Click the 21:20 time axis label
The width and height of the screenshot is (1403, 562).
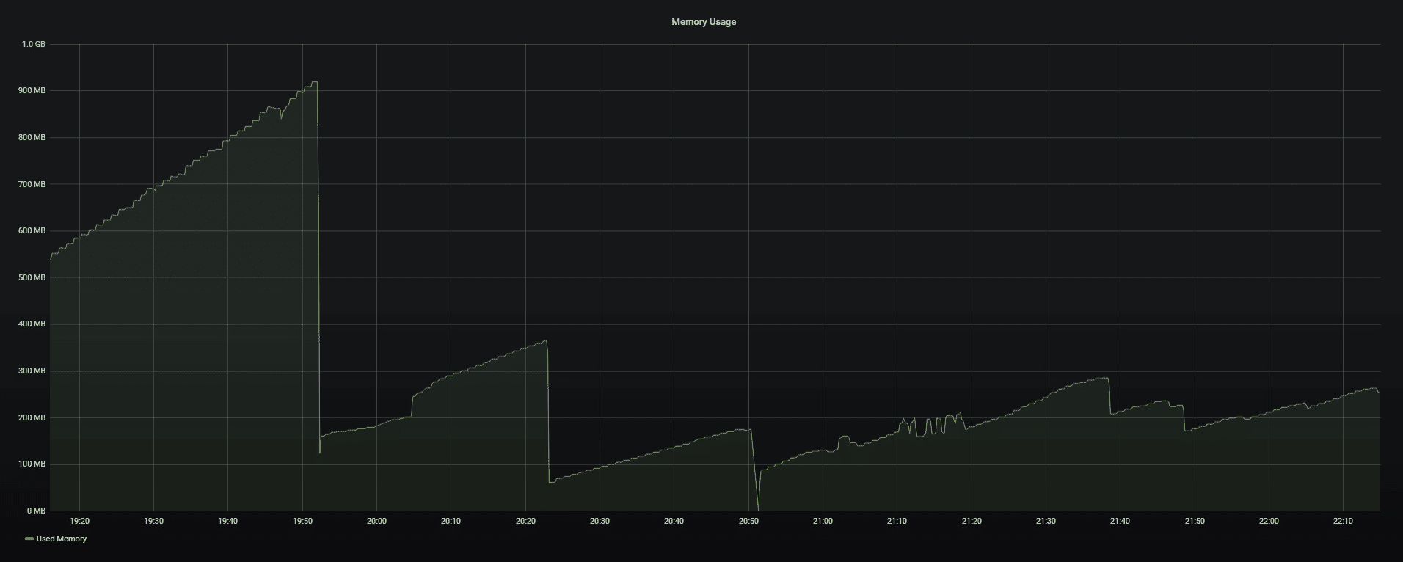click(972, 522)
